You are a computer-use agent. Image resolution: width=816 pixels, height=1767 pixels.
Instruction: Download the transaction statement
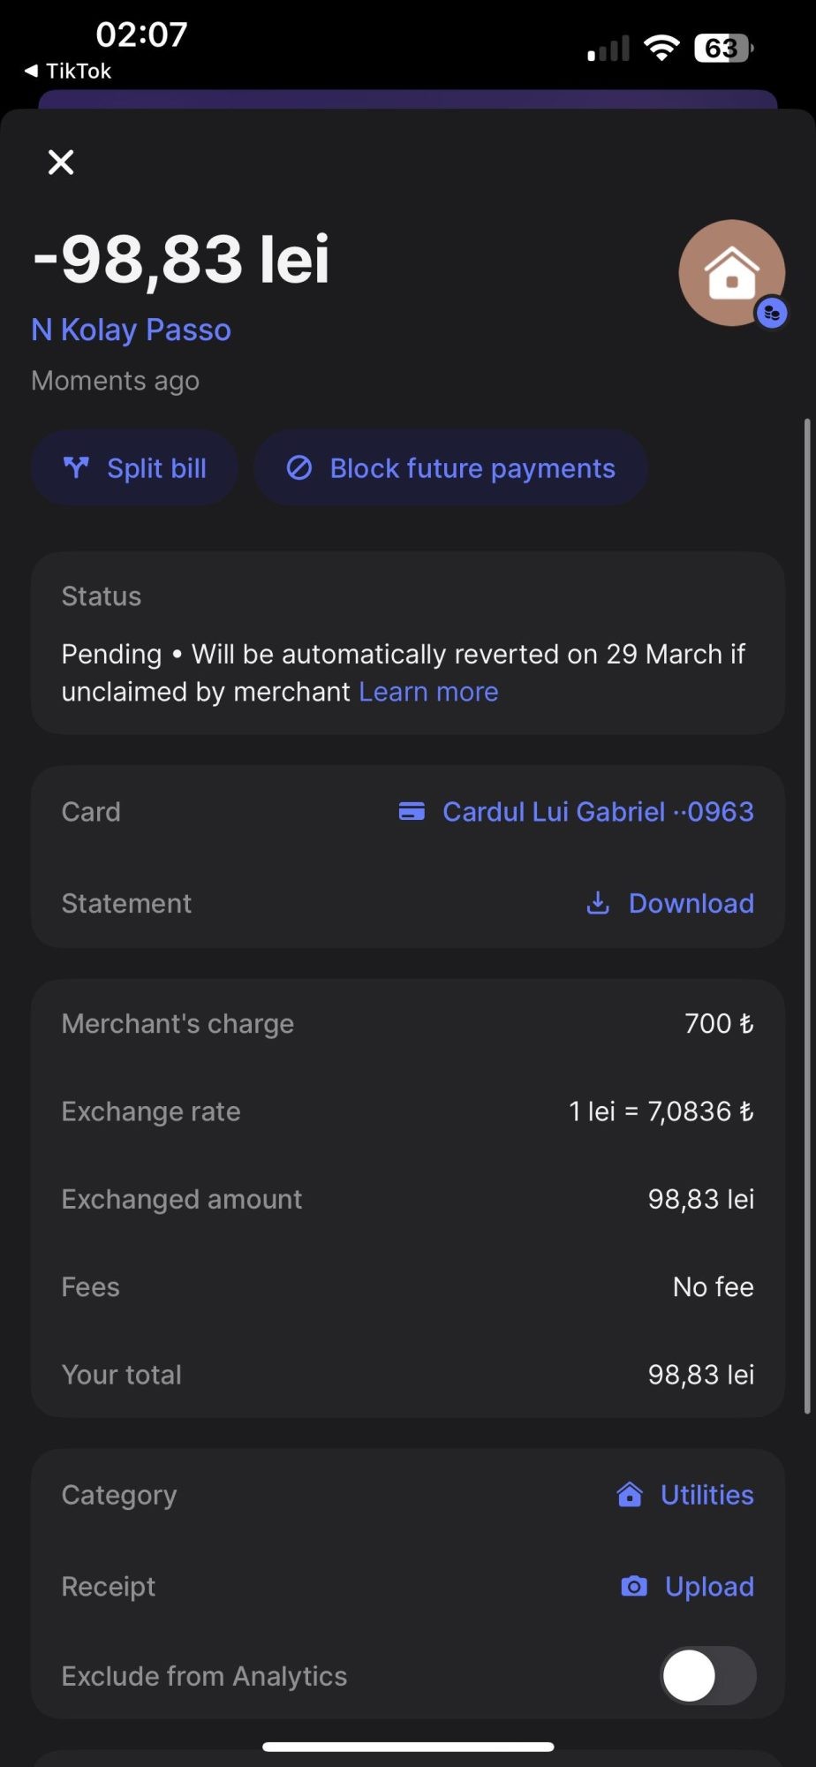click(x=691, y=903)
